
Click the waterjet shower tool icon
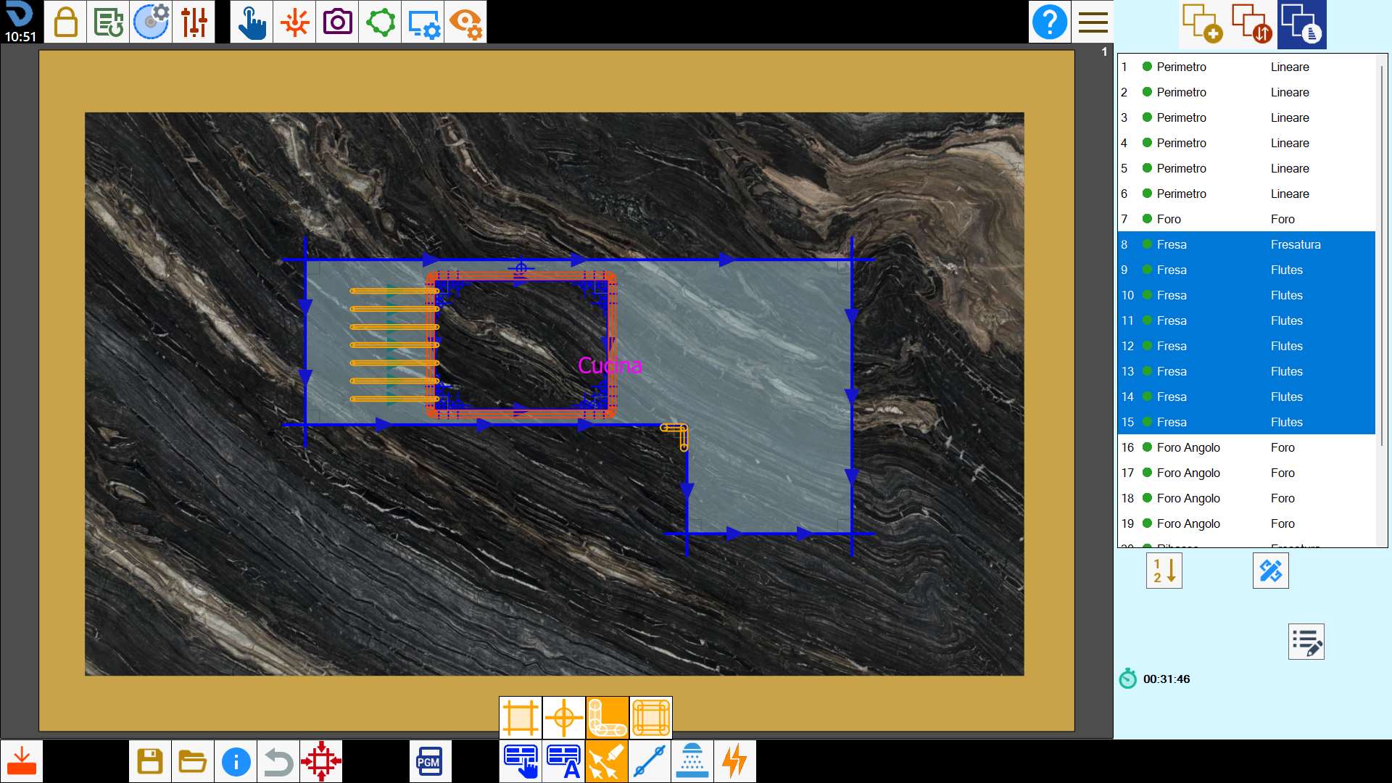tap(692, 761)
